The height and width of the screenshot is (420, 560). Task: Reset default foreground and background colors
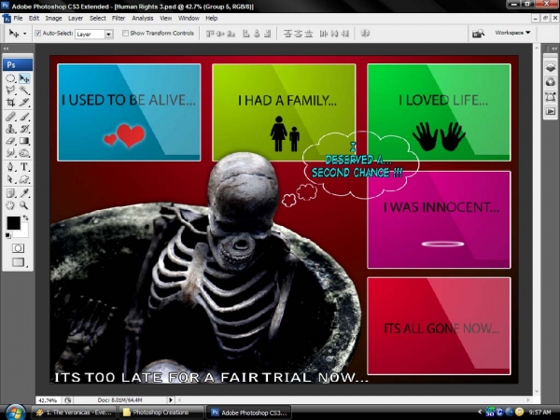8,235
